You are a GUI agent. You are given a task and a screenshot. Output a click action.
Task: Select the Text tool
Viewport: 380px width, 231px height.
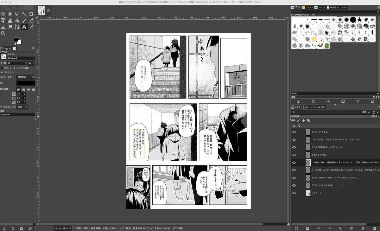(24, 27)
